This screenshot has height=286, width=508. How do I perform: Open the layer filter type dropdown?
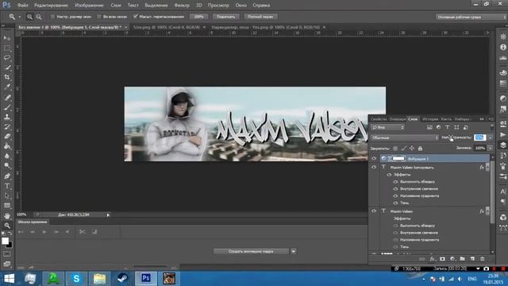[x=388, y=127]
